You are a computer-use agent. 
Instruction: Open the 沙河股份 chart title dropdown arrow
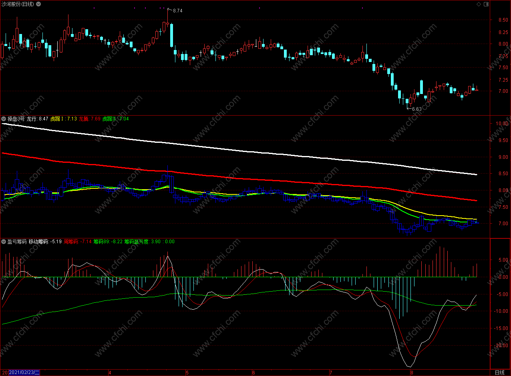tap(38, 4)
